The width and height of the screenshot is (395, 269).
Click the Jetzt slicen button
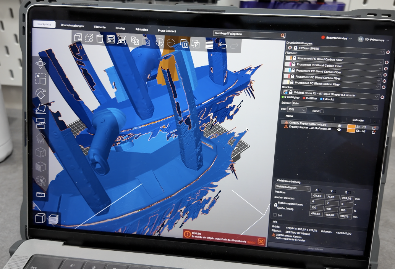tap(315, 249)
